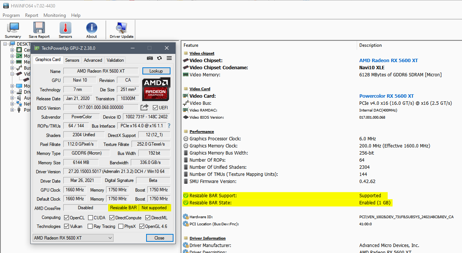Click the HWiNFO64 title bar app icon
This screenshot has height=253, width=462.
[6, 5]
